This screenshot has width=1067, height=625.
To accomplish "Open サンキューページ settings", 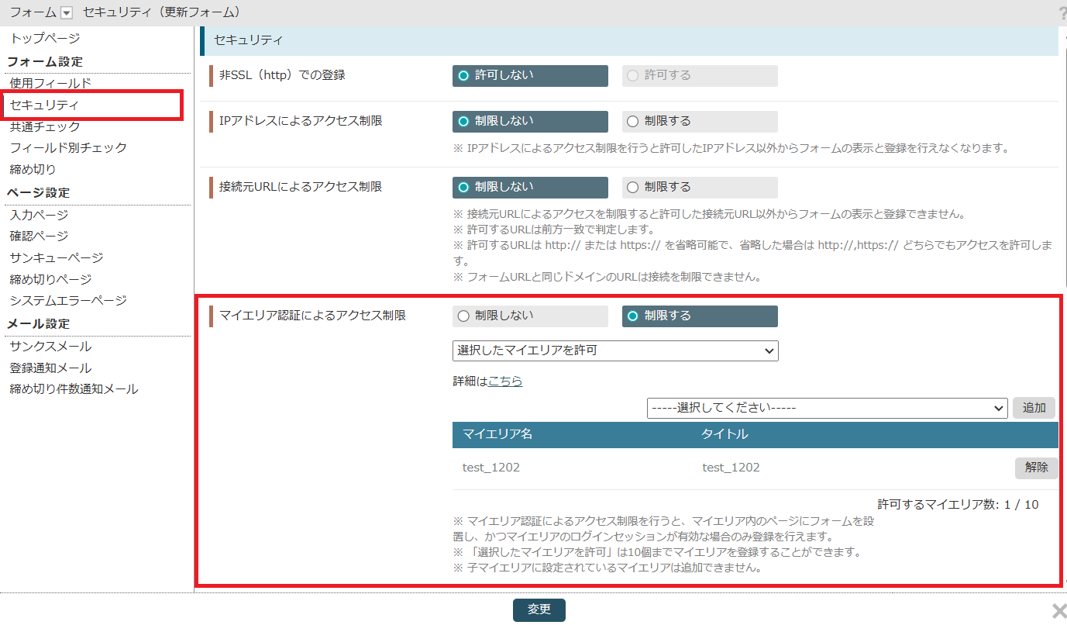I will tap(57, 257).
